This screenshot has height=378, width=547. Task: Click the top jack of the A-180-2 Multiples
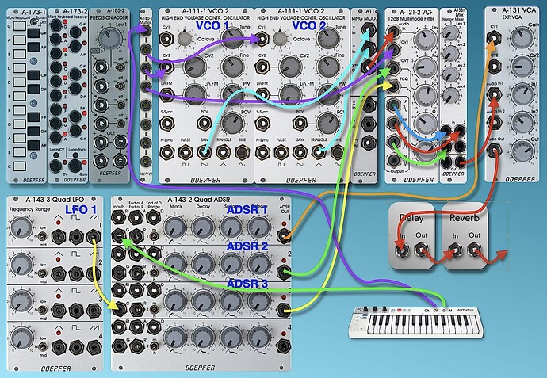click(x=145, y=31)
